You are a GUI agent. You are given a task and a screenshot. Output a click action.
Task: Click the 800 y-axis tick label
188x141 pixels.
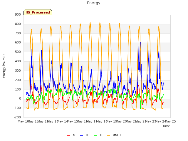[x=18, y=24]
